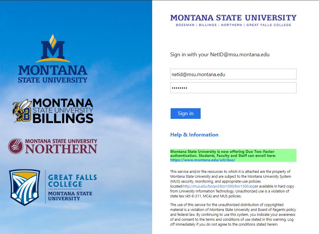Click the NORTHERN wordmark in maroon
319x234 pixels.
(61, 149)
